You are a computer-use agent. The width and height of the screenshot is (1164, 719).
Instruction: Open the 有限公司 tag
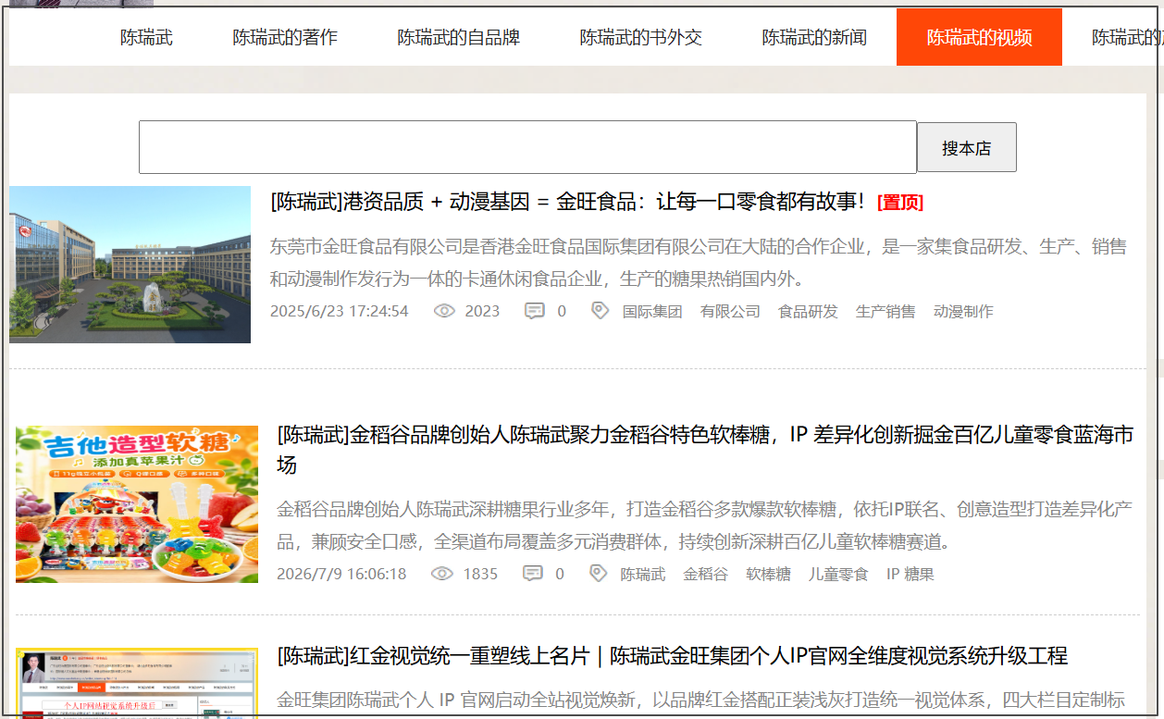(x=730, y=312)
